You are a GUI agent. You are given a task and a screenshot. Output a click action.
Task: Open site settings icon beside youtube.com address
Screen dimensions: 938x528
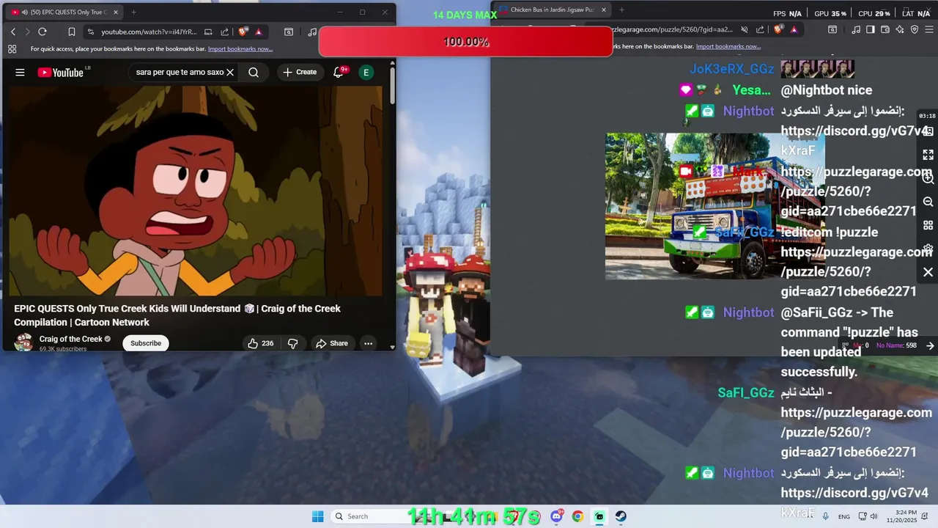90,32
